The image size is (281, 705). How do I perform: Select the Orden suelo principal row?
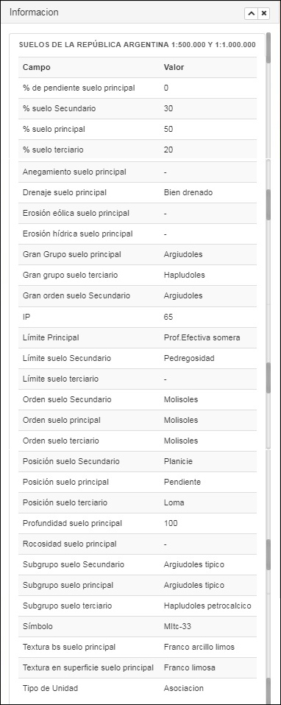138,421
